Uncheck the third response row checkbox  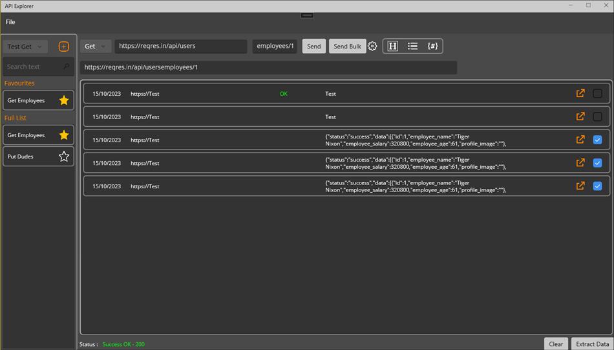tap(598, 140)
